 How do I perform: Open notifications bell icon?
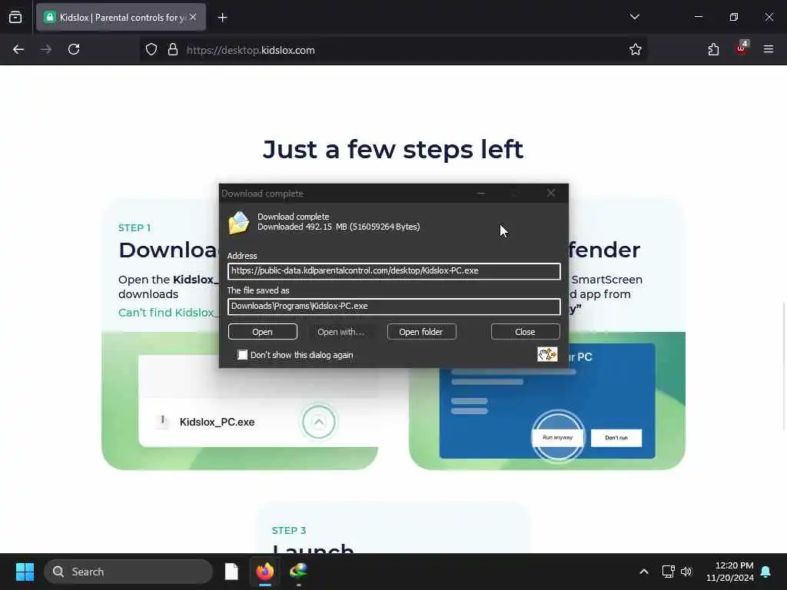pos(766,572)
